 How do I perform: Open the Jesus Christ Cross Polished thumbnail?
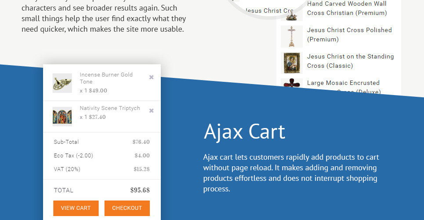291,36
